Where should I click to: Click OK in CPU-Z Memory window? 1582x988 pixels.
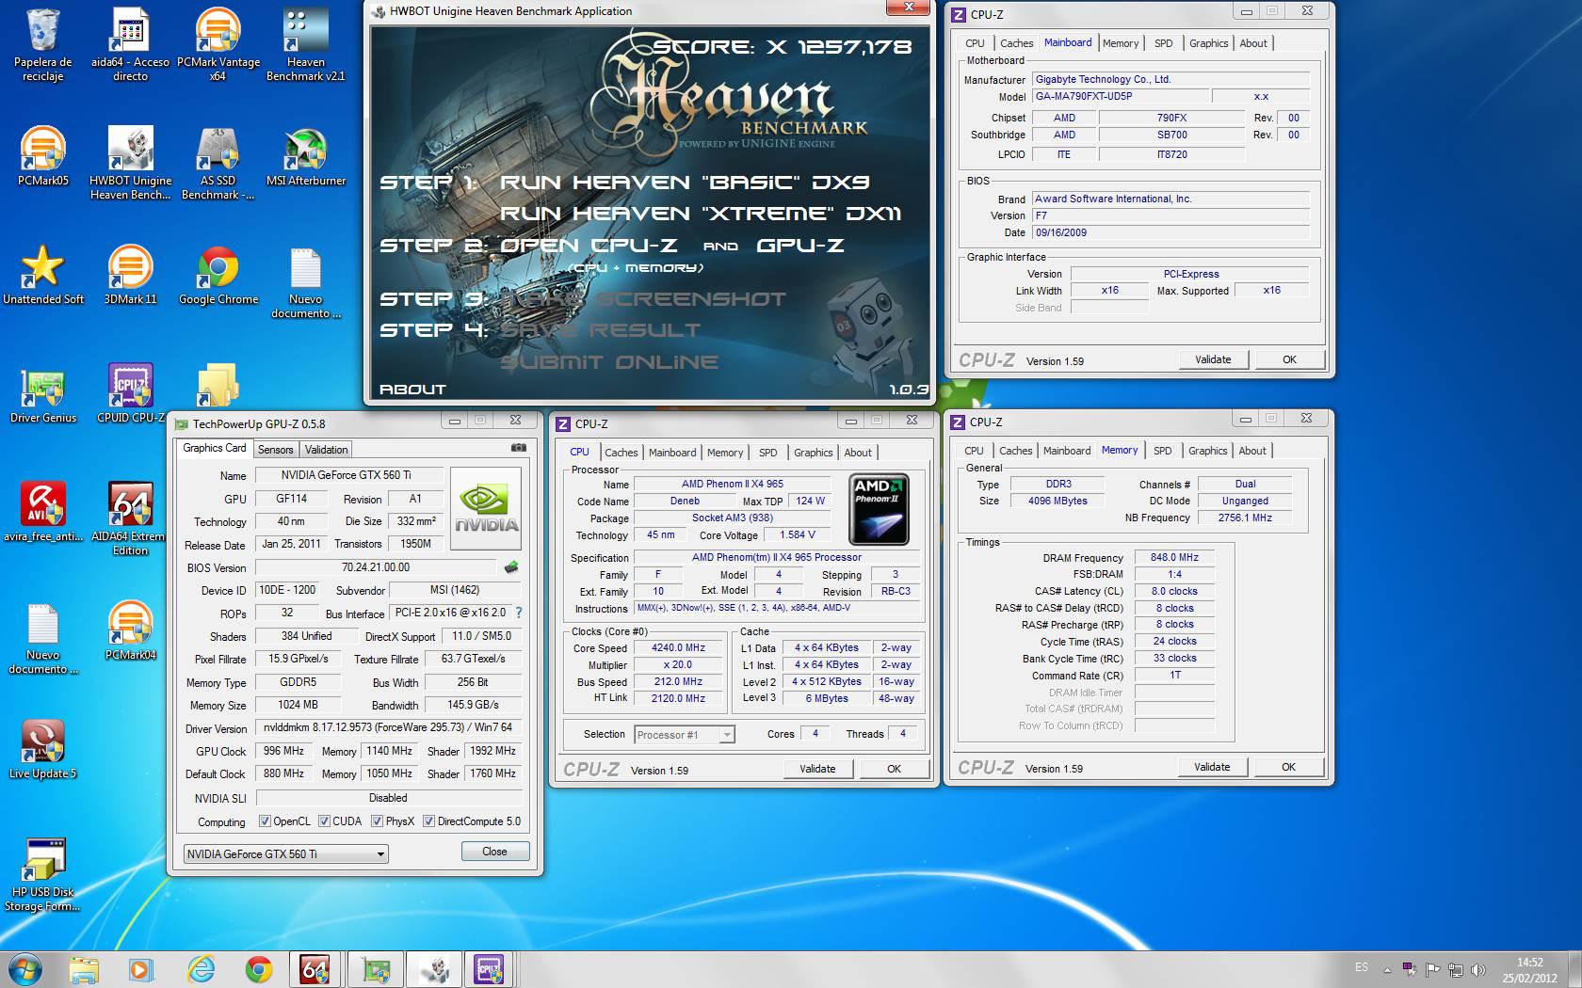click(x=1288, y=767)
